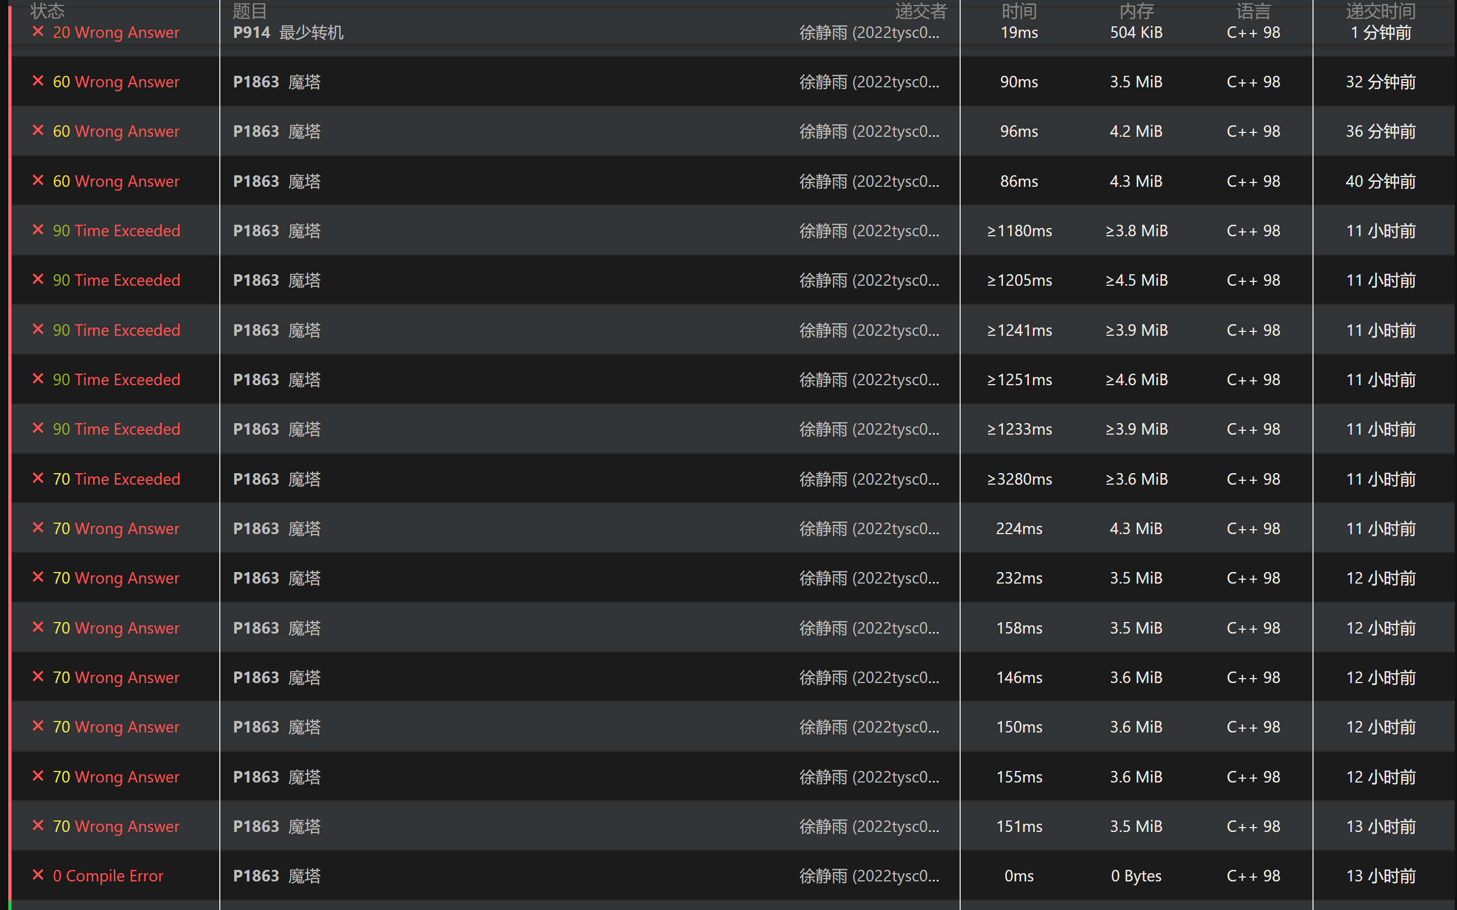This screenshot has height=910, width=1457.
Task: Open P1863 魔塔 in the ≥1233ms row
Action: (x=277, y=429)
